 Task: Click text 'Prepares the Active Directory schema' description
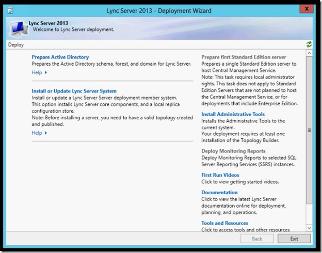pyautogui.click(x=111, y=64)
